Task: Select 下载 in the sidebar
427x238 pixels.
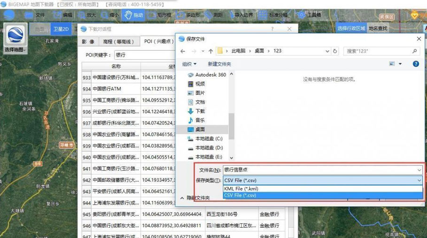Action: [x=197, y=111]
